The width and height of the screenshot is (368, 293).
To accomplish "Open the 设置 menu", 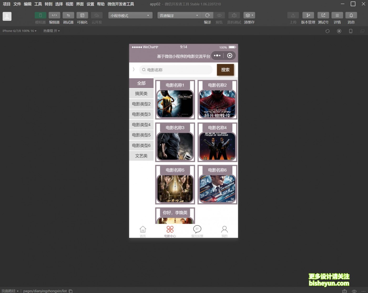I will click(90, 4).
